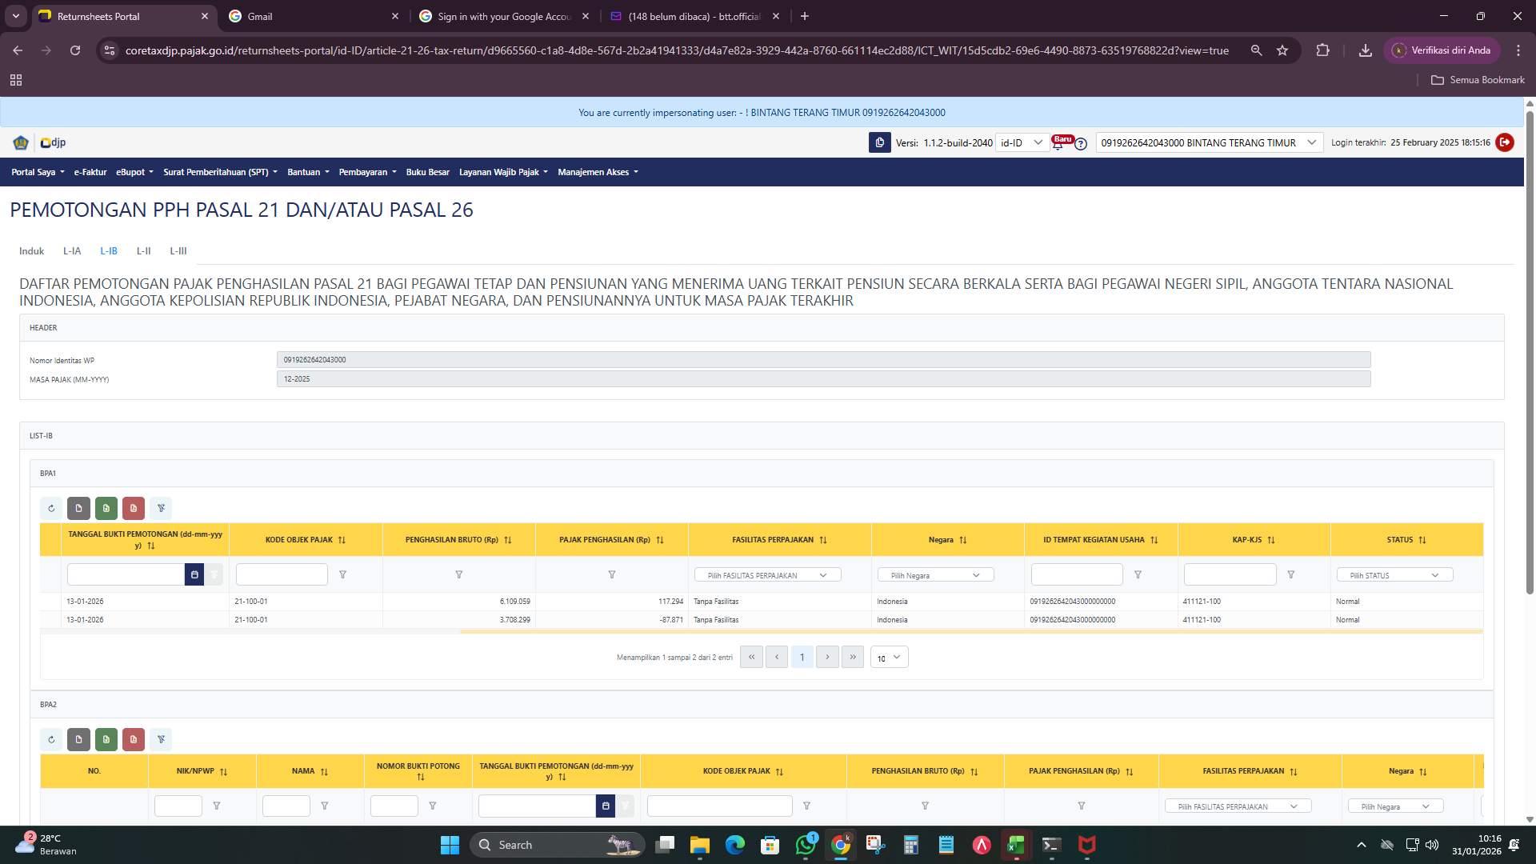Image resolution: width=1536 pixels, height=864 pixels.
Task: Open the e-Faktur menu
Action: click(90, 171)
